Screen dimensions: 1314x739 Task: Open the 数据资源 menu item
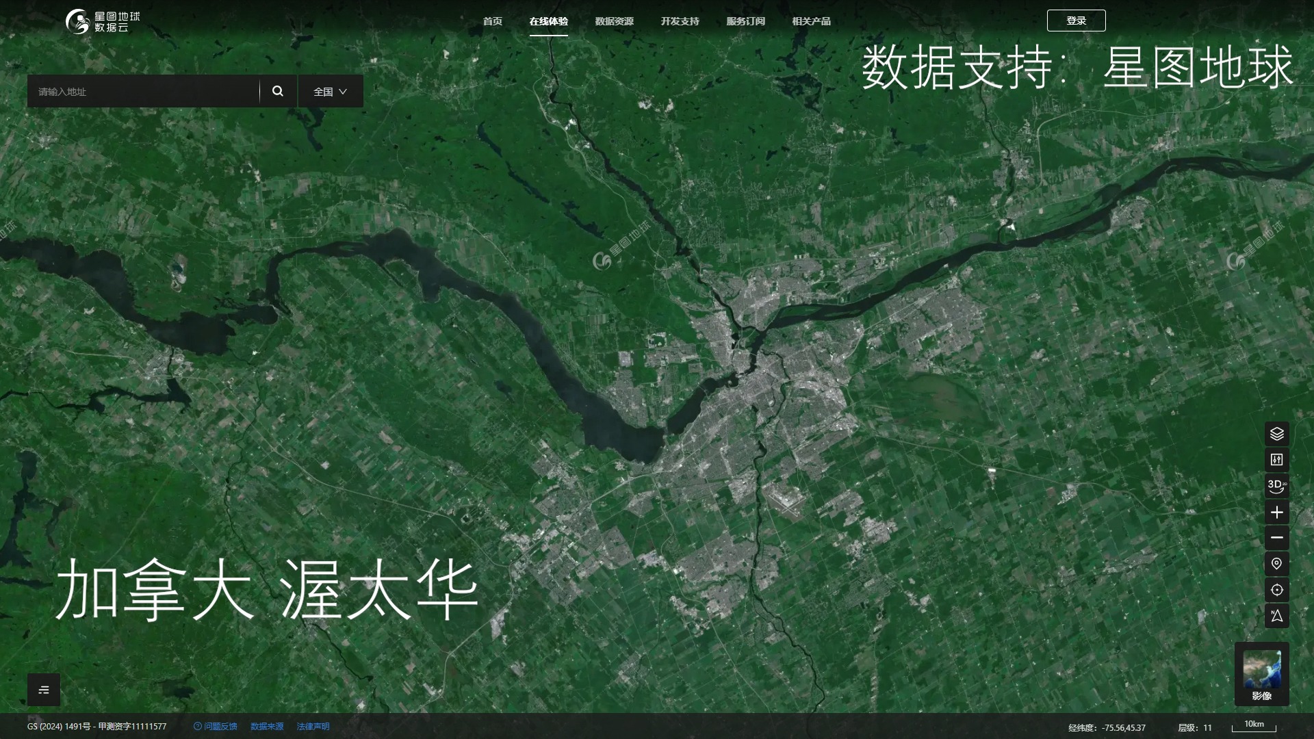pyautogui.click(x=614, y=21)
